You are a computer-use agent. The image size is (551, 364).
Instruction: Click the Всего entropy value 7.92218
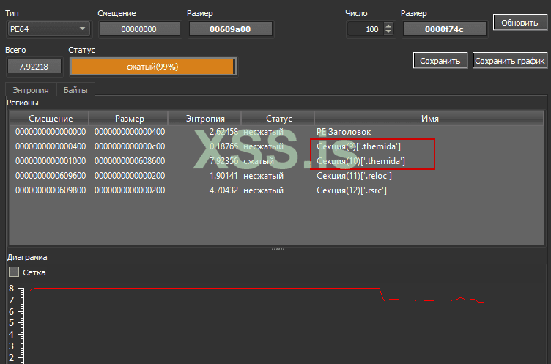(x=34, y=67)
